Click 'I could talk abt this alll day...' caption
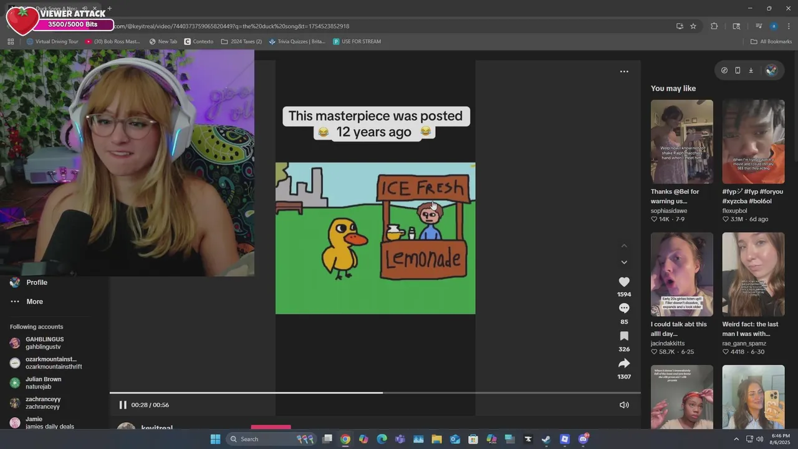798x449 pixels. [x=679, y=329]
